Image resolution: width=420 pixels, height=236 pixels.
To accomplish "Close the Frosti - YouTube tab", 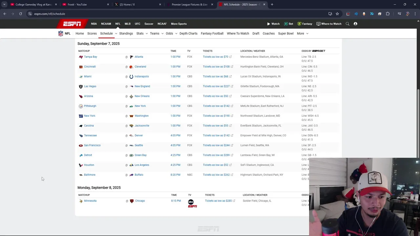I will (x=108, y=5).
